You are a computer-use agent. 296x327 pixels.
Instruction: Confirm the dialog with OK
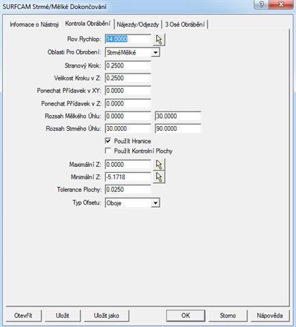(186, 315)
